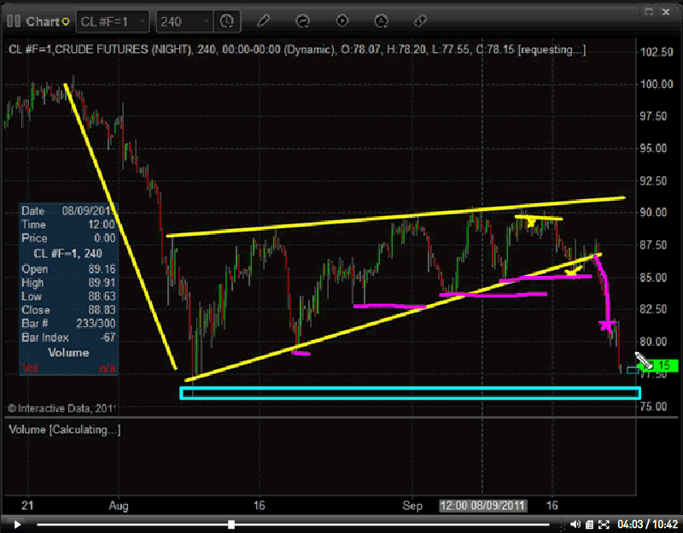Image resolution: width=683 pixels, height=533 pixels.
Task: Click the Aug label on the time axis
Action: [119, 506]
